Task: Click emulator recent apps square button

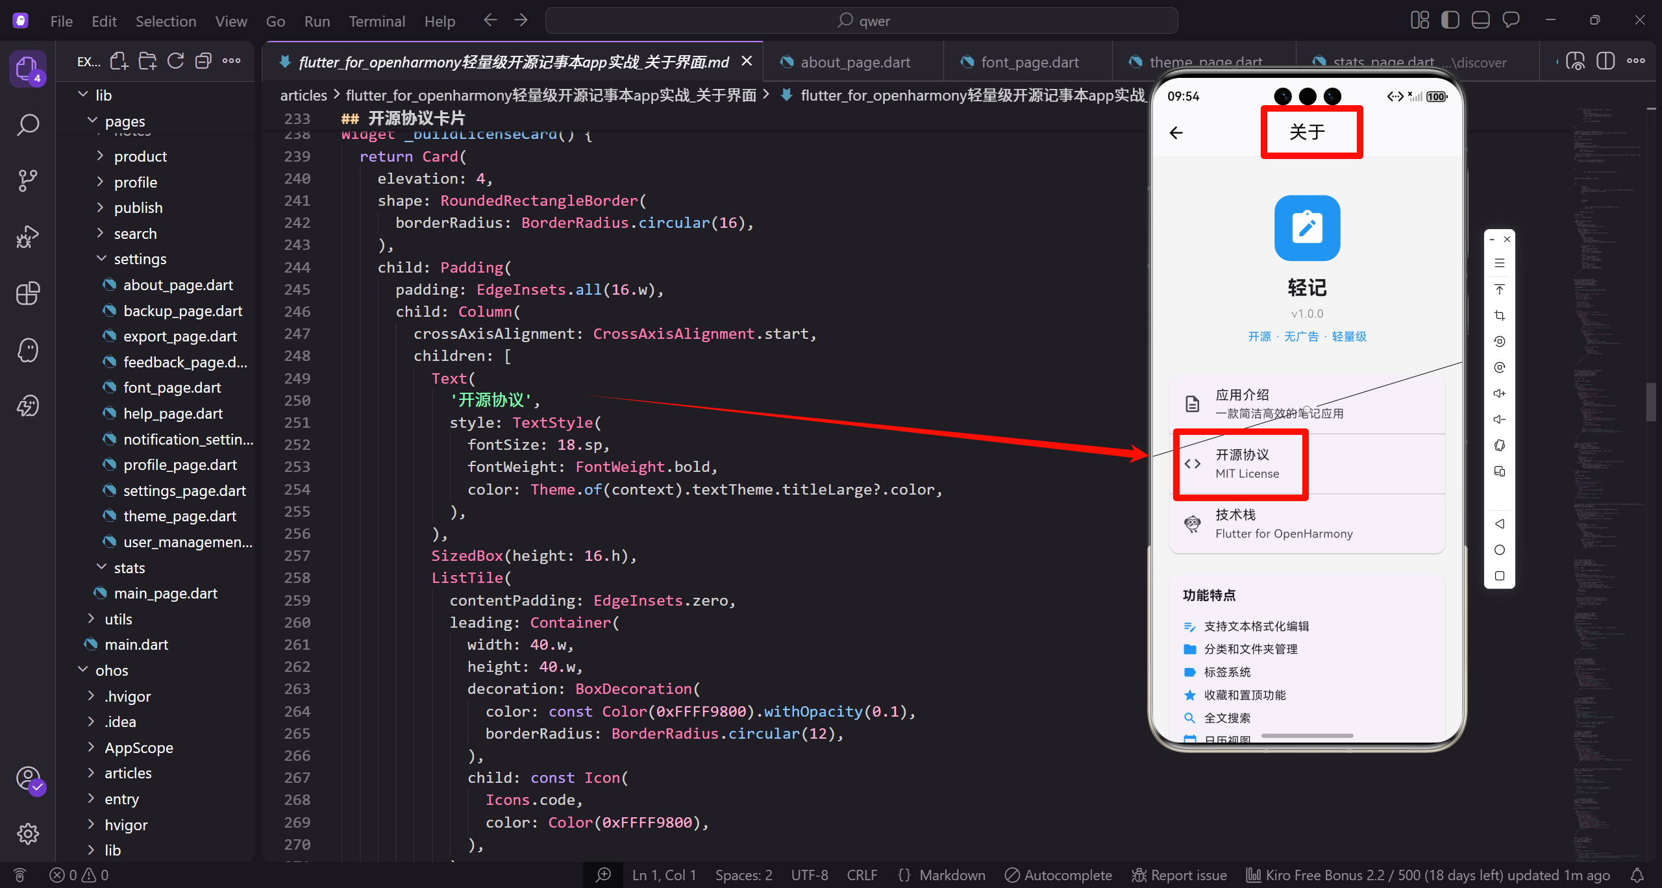Action: [x=1500, y=576]
